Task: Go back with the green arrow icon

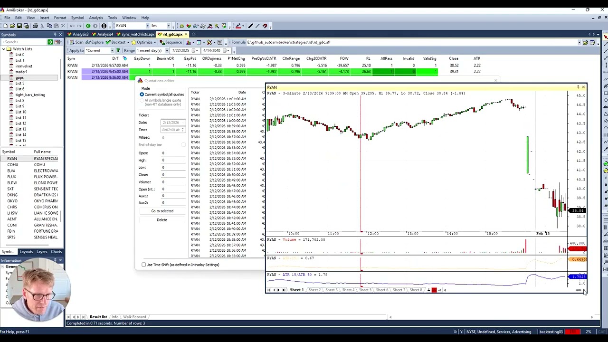Action: pyautogui.click(x=88, y=26)
